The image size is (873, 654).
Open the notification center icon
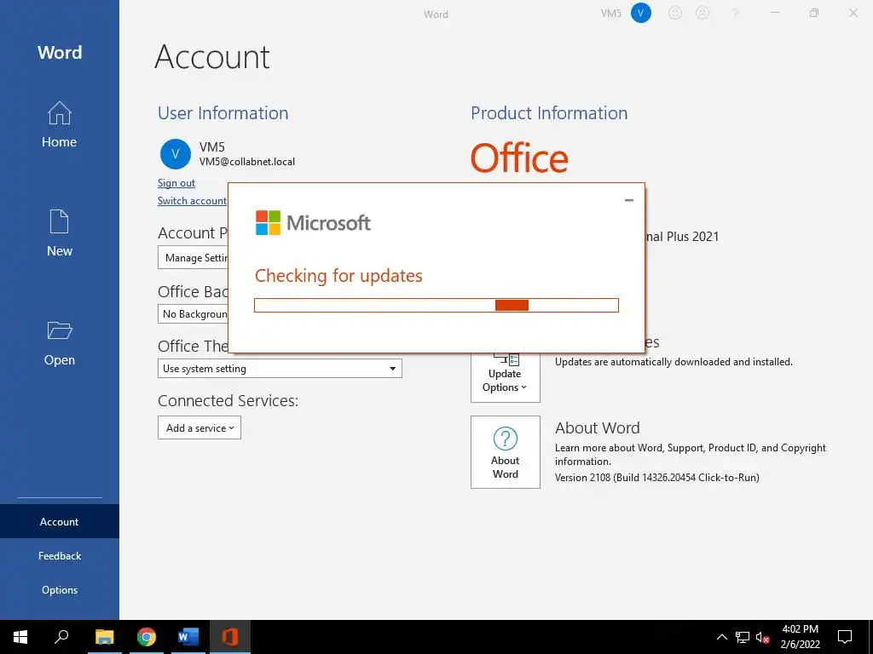click(x=845, y=637)
